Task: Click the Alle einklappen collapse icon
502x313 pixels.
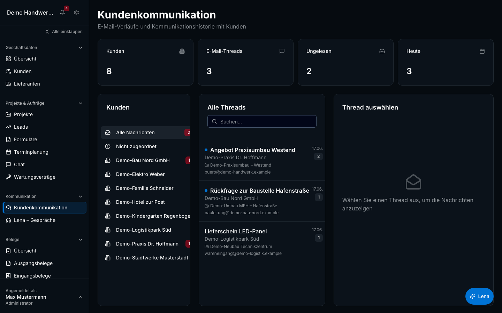Action: click(x=47, y=32)
